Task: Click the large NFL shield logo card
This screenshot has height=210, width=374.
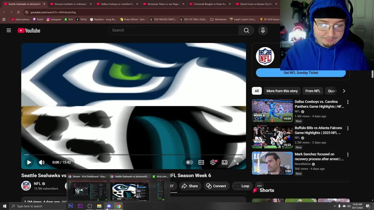Action: (x=265, y=56)
